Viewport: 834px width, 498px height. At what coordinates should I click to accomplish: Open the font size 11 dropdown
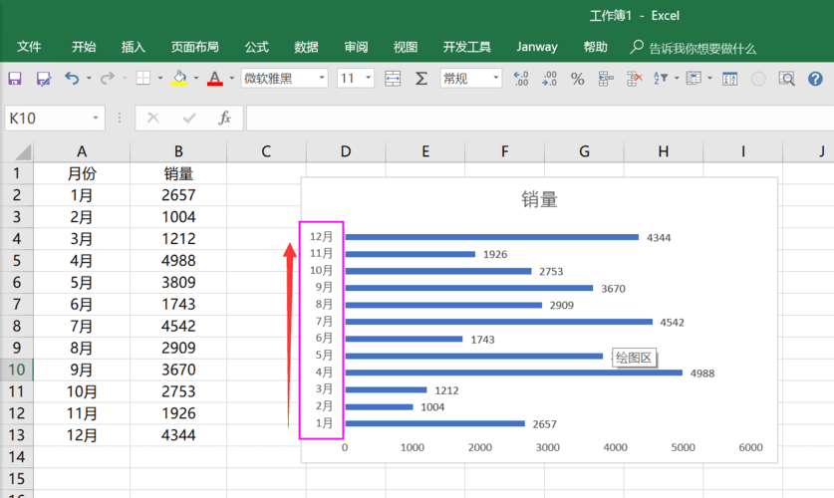pyautogui.click(x=368, y=78)
